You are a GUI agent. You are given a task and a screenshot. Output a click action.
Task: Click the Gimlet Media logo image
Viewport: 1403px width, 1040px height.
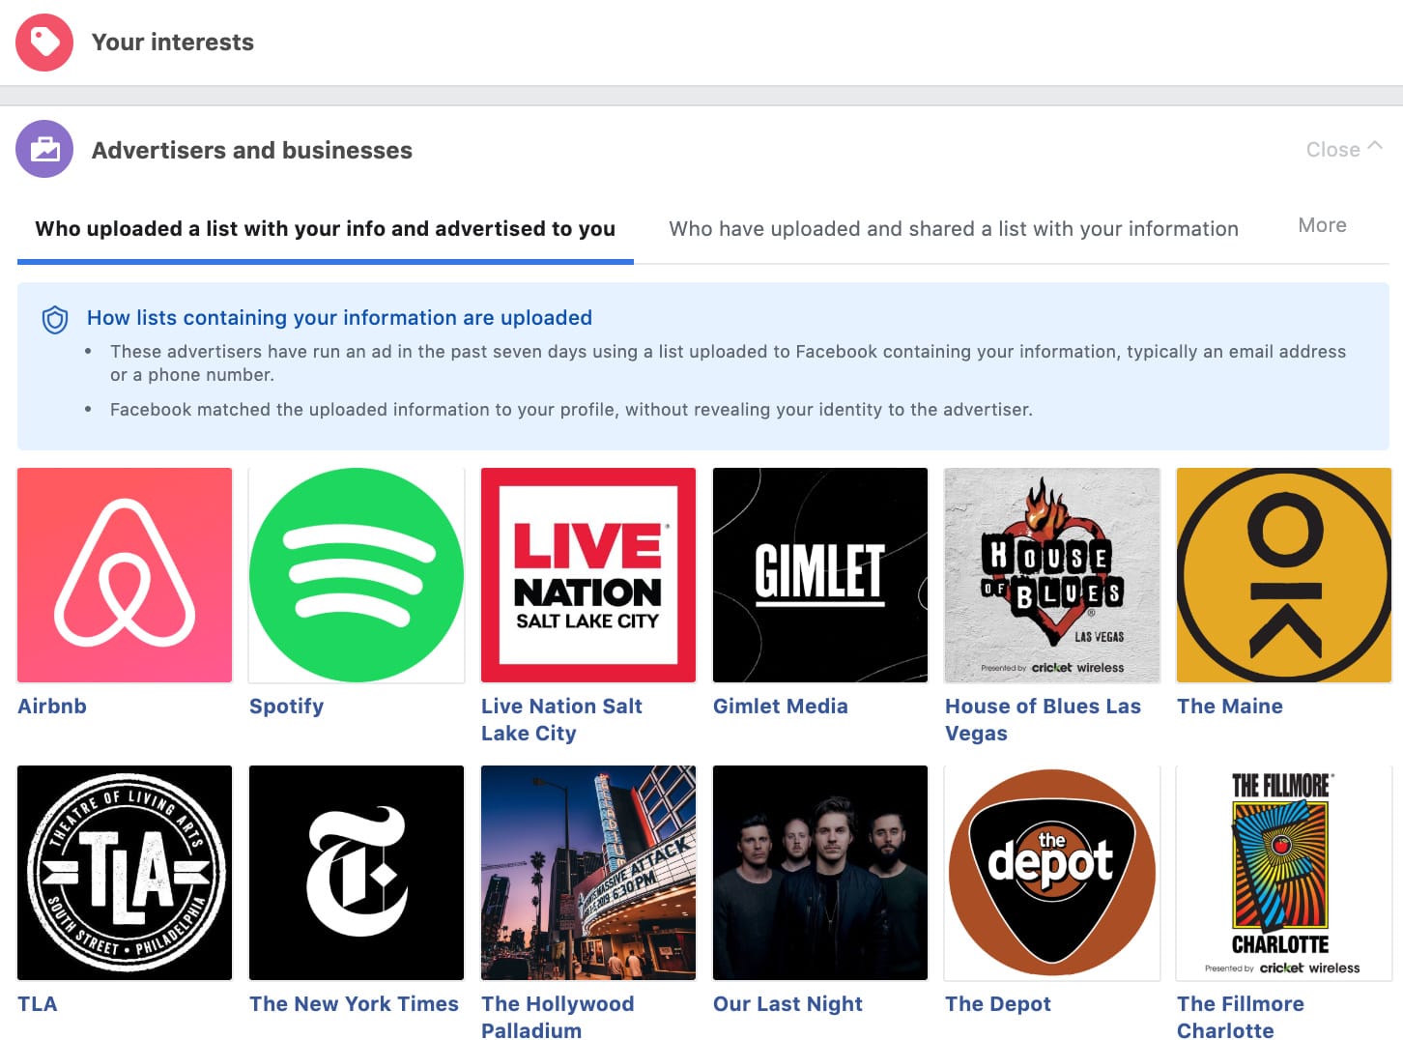820,575
